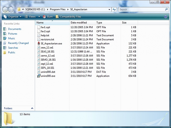This screenshot has height=128, width=171.
Task: Click the Searches icon in sidebar
Action: 5,48
